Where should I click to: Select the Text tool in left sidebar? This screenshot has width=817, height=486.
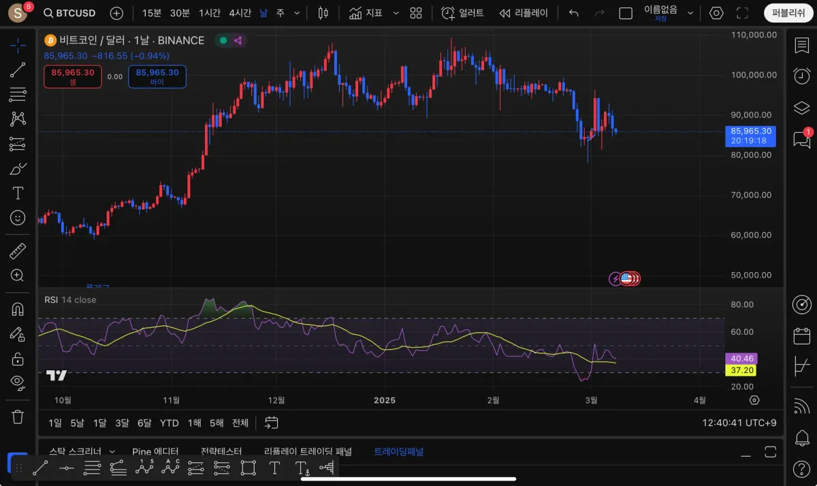pyautogui.click(x=18, y=193)
